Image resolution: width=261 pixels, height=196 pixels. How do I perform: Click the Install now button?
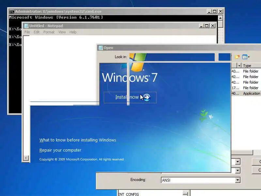pyautogui.click(x=130, y=97)
